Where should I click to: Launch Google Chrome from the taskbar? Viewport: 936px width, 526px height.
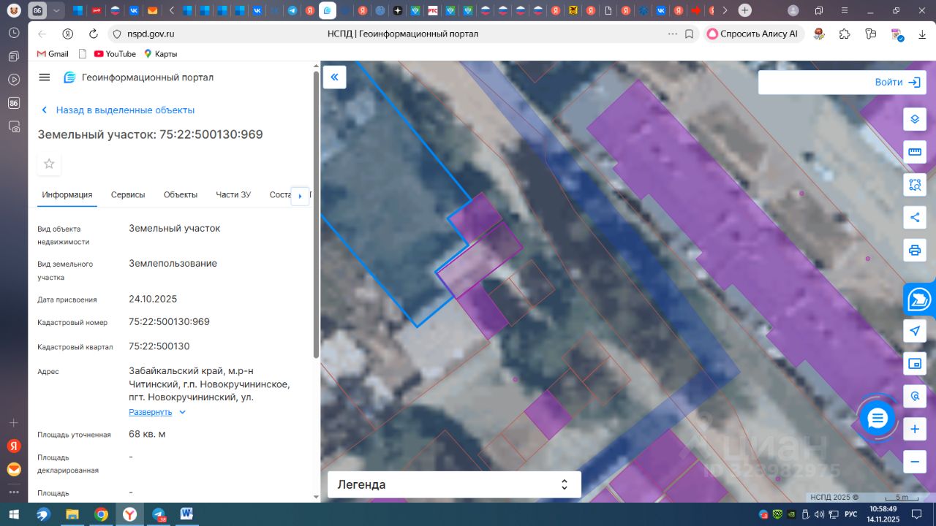pos(101,514)
